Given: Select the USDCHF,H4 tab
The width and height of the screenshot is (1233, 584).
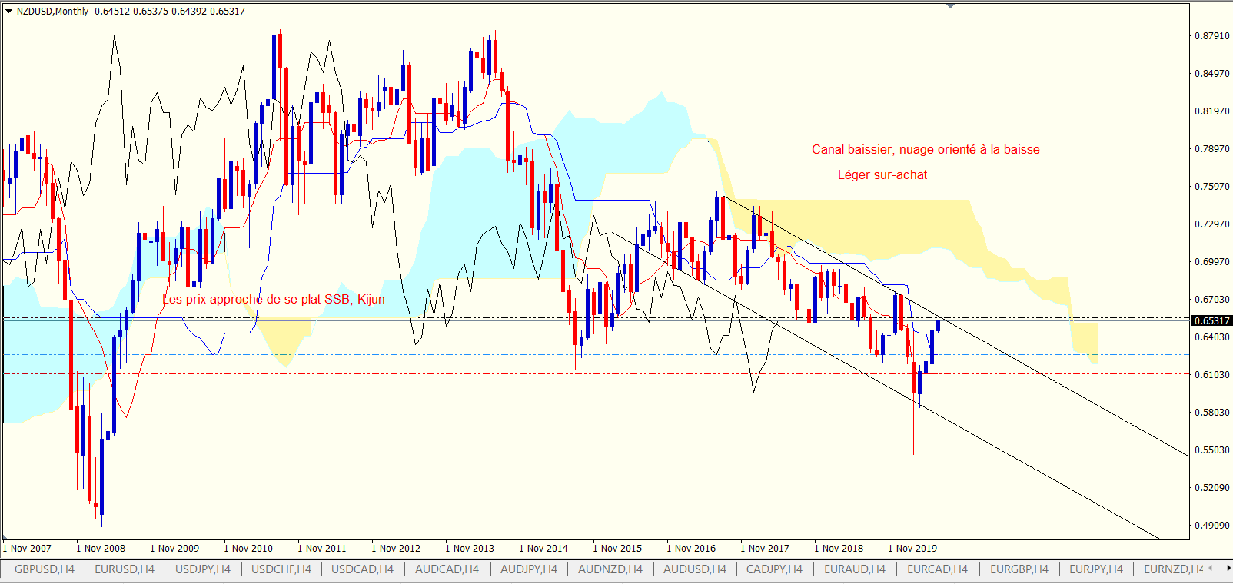Looking at the screenshot, I should (x=281, y=569).
